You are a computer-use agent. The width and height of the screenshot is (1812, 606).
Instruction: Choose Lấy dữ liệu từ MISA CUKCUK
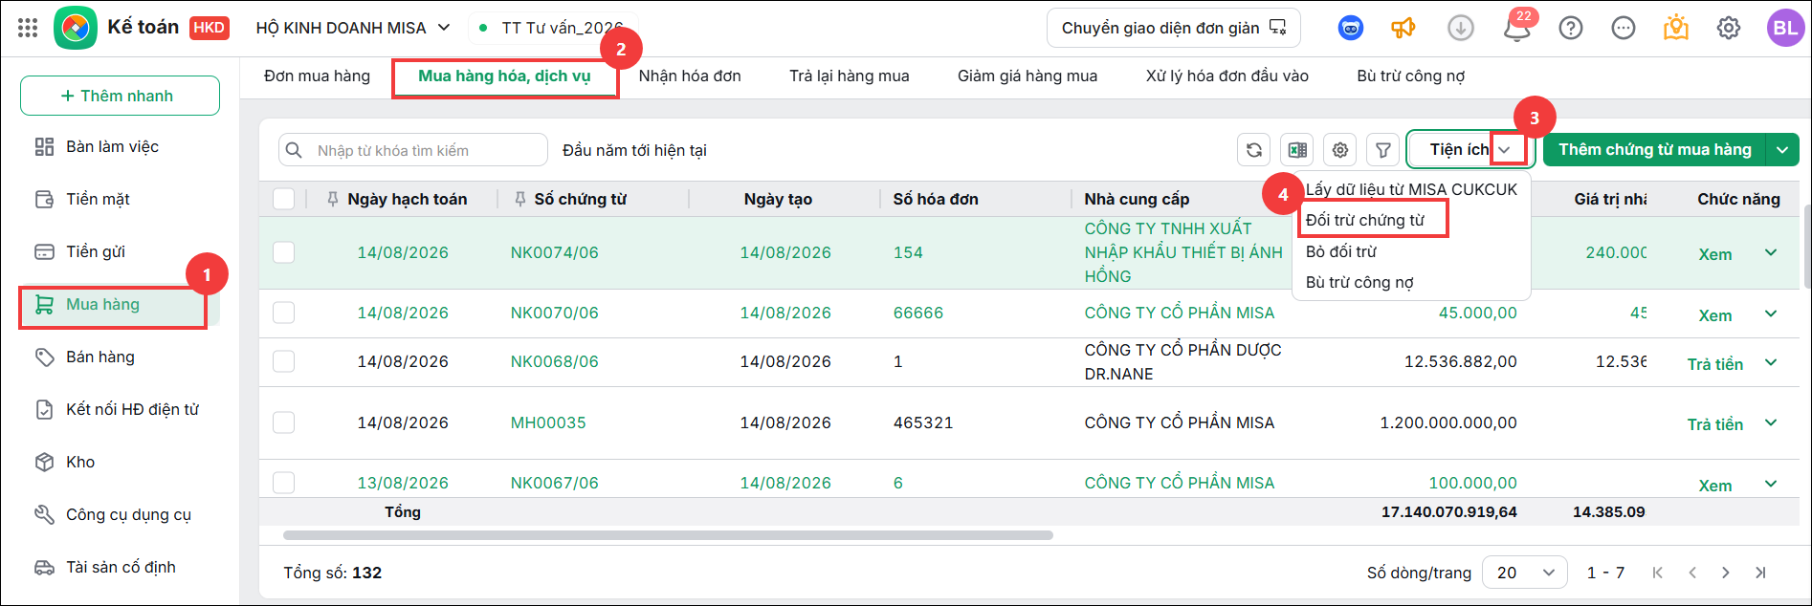[1411, 189]
